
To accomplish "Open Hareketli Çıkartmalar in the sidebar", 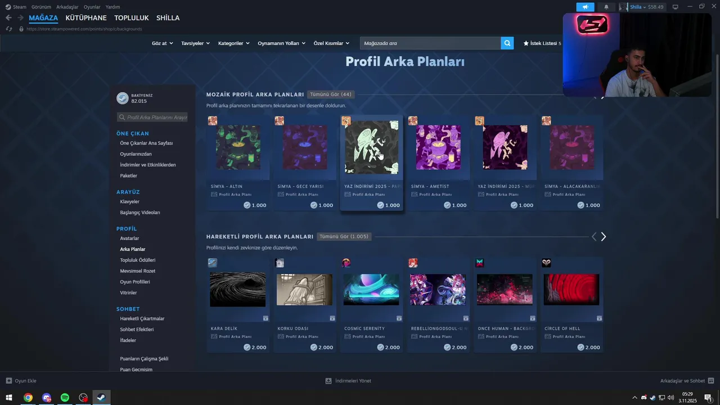I will pos(142,319).
